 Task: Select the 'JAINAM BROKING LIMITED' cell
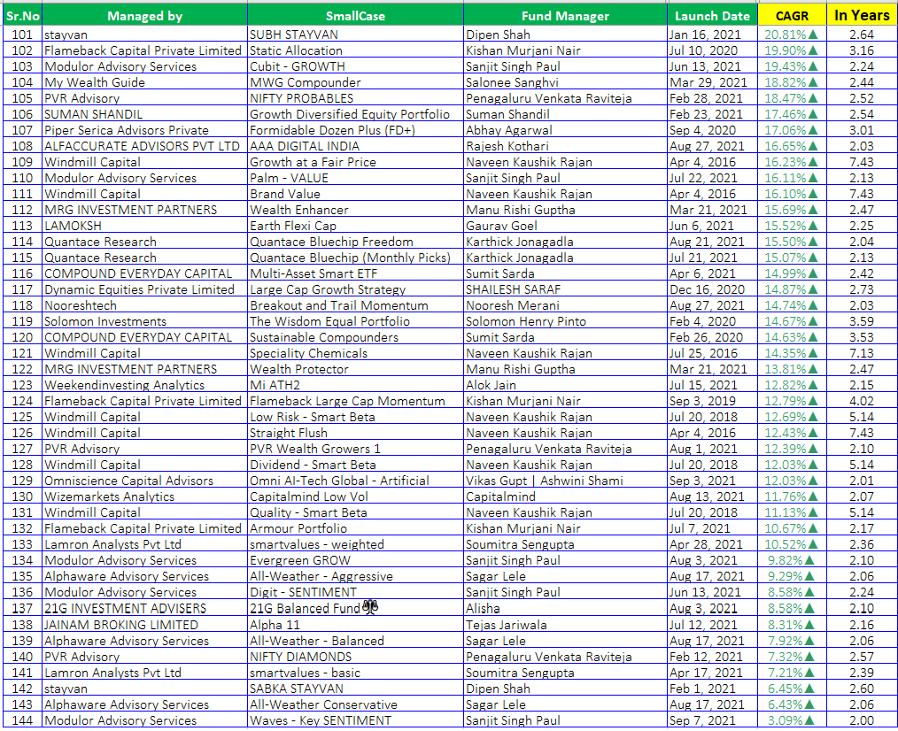pos(145,625)
